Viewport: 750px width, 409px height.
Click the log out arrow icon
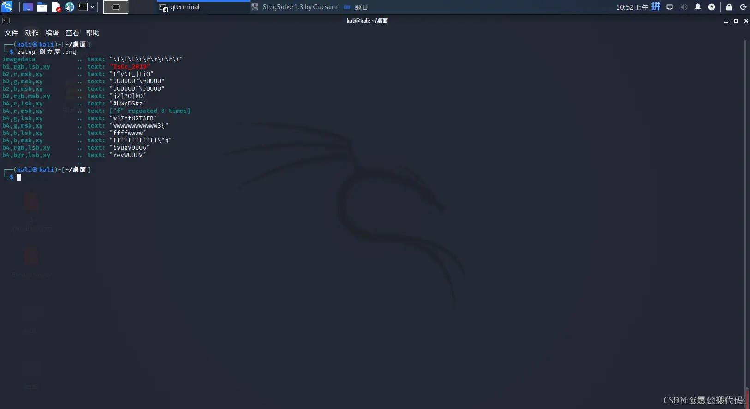743,7
